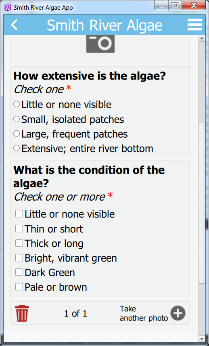This screenshot has width=209, height=346.
Task: Open the hamburger menu in the header
Action: pyautogui.click(x=195, y=25)
